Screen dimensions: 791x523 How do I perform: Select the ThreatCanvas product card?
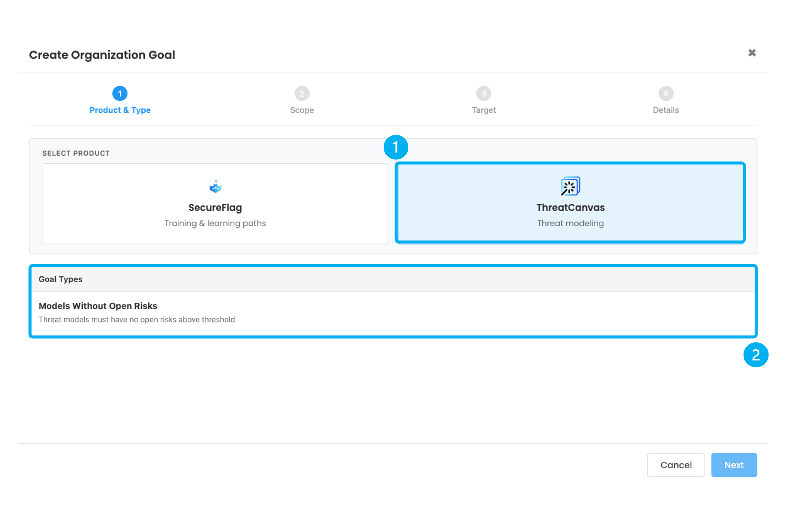570,203
